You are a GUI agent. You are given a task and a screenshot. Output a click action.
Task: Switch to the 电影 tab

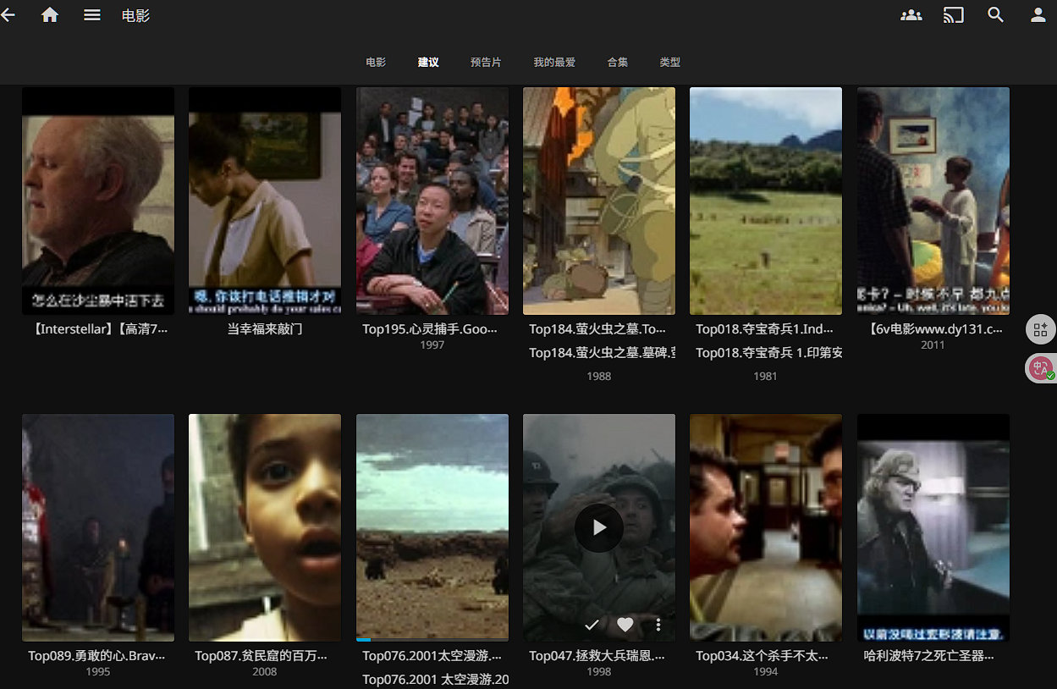376,63
